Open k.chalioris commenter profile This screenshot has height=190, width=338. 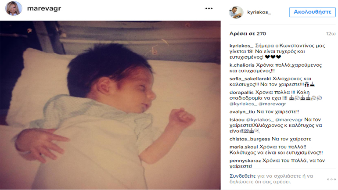[x=242, y=65]
